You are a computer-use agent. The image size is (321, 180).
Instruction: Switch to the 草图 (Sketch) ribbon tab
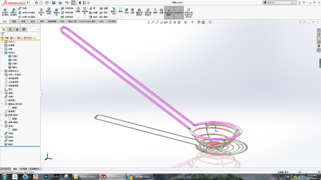point(14,21)
